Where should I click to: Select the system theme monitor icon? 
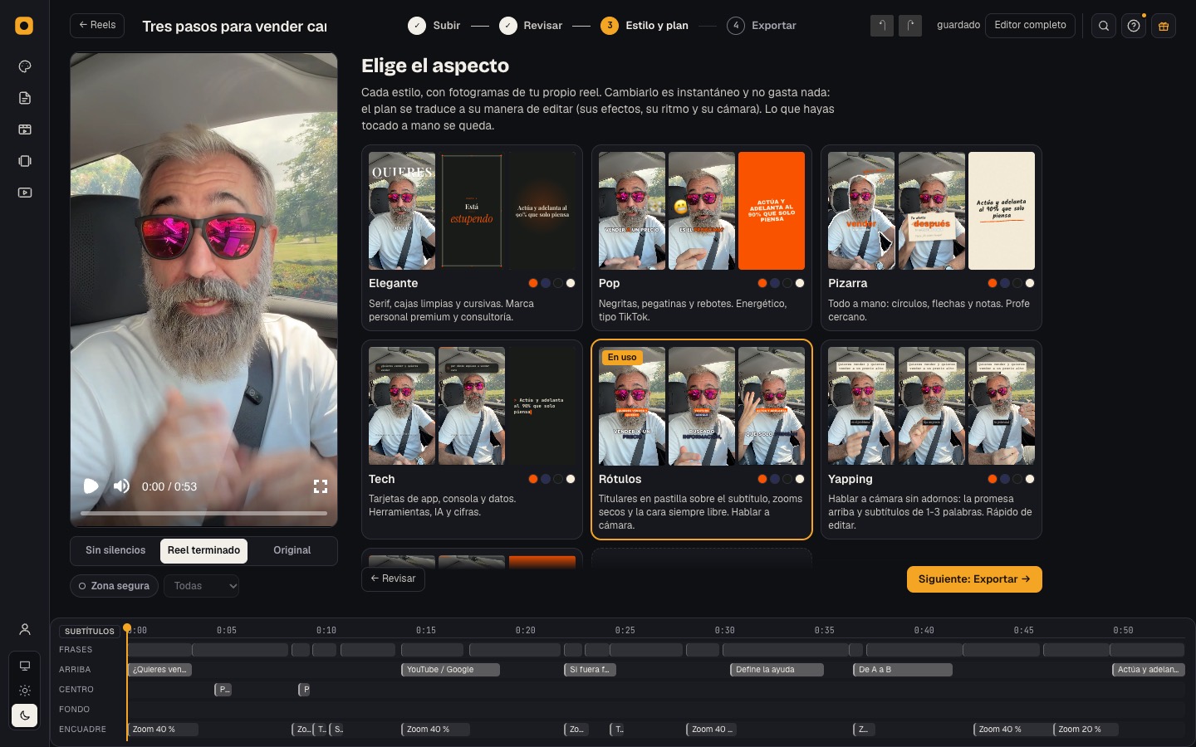coord(25,666)
